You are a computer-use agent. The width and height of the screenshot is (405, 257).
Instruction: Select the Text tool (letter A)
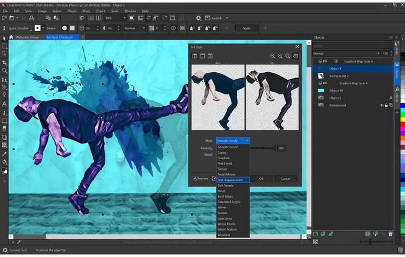pyautogui.click(x=4, y=104)
